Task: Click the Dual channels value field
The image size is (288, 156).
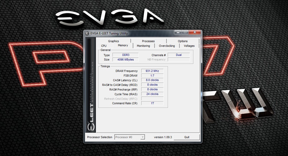Action: pos(179,55)
